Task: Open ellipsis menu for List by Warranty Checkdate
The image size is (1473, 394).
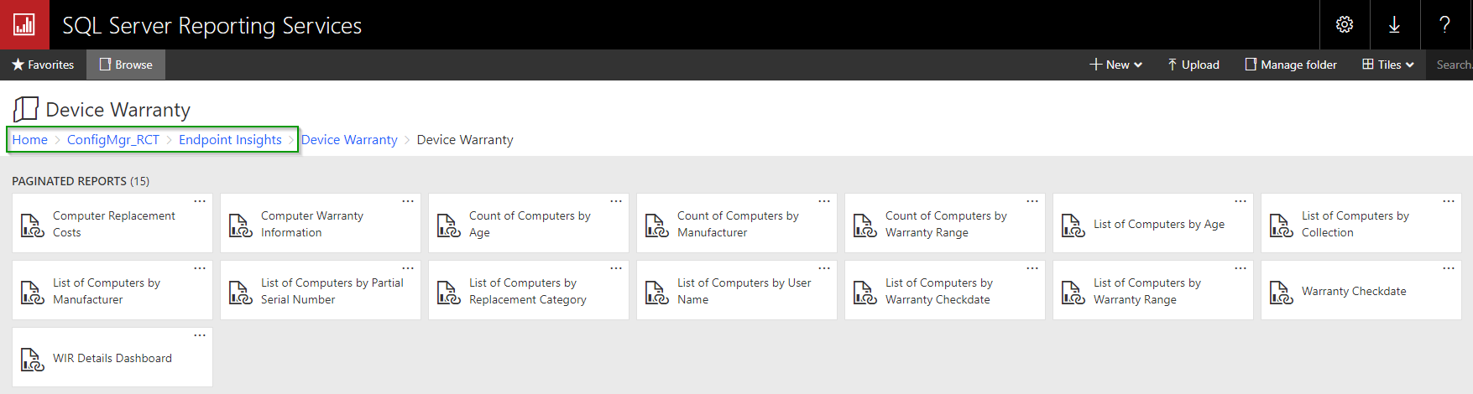Action: [1032, 268]
